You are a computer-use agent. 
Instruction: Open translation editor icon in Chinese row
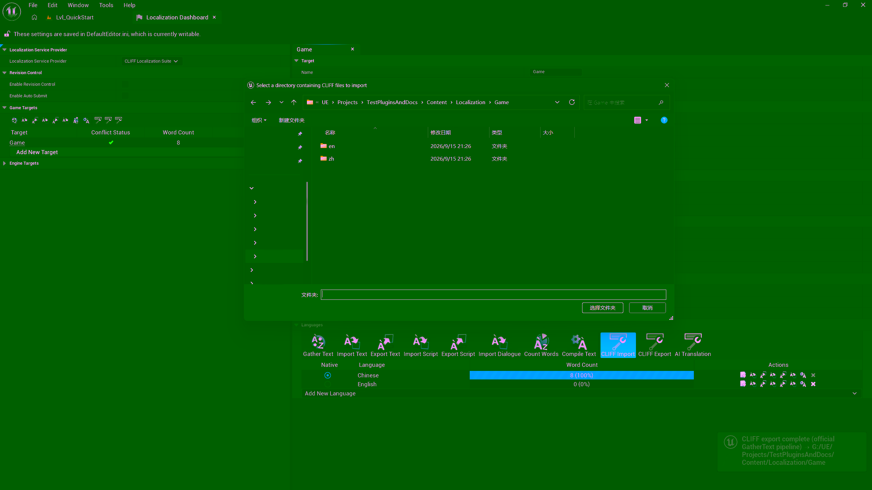(x=743, y=375)
